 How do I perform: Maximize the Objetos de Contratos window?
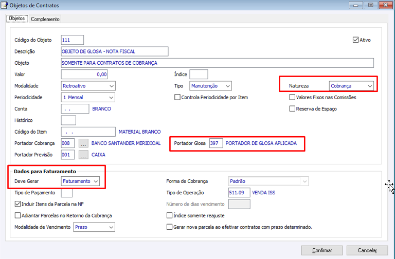point(370,5)
